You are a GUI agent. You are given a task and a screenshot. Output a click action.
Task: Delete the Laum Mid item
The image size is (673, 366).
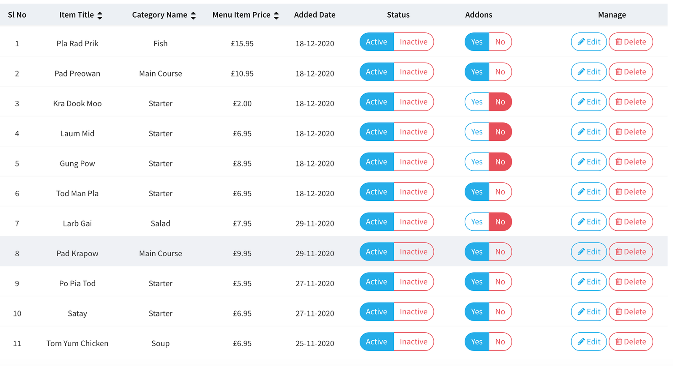(x=631, y=132)
